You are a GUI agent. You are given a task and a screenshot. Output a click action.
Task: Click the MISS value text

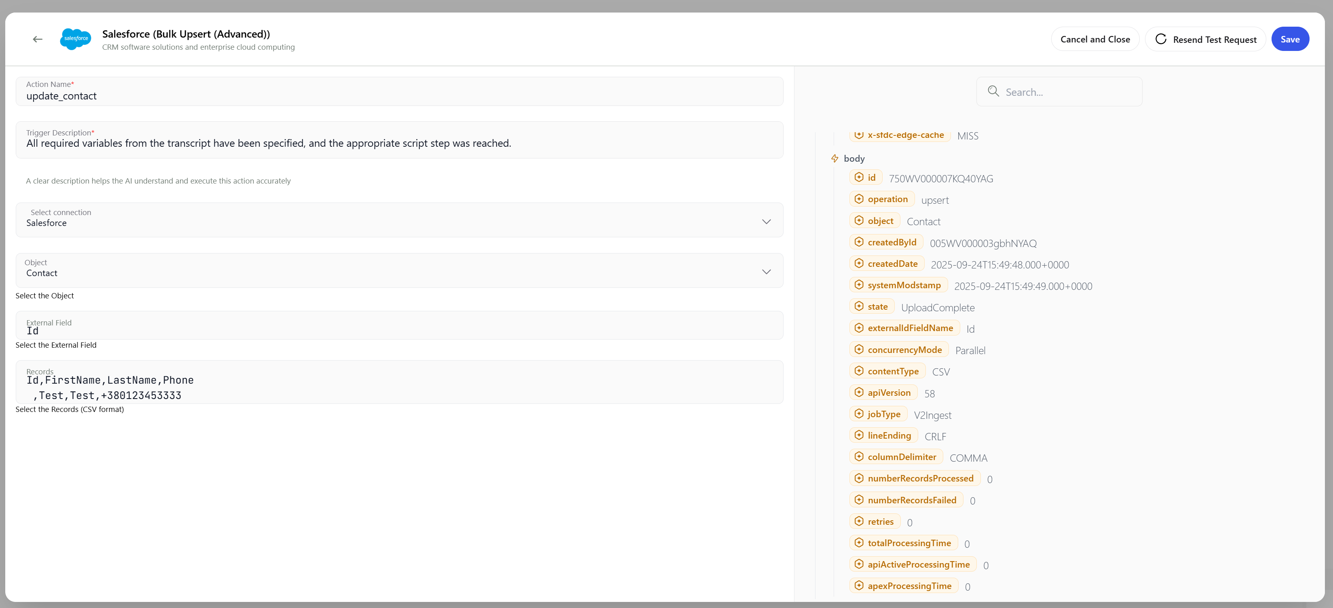coord(968,135)
